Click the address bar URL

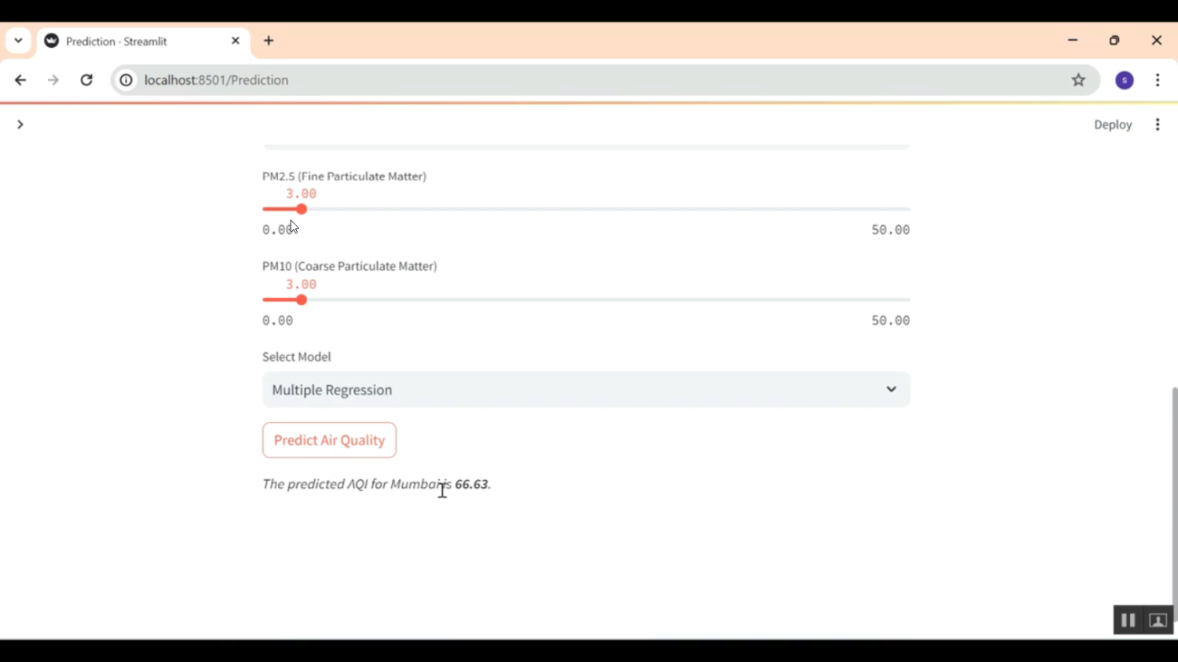217,80
